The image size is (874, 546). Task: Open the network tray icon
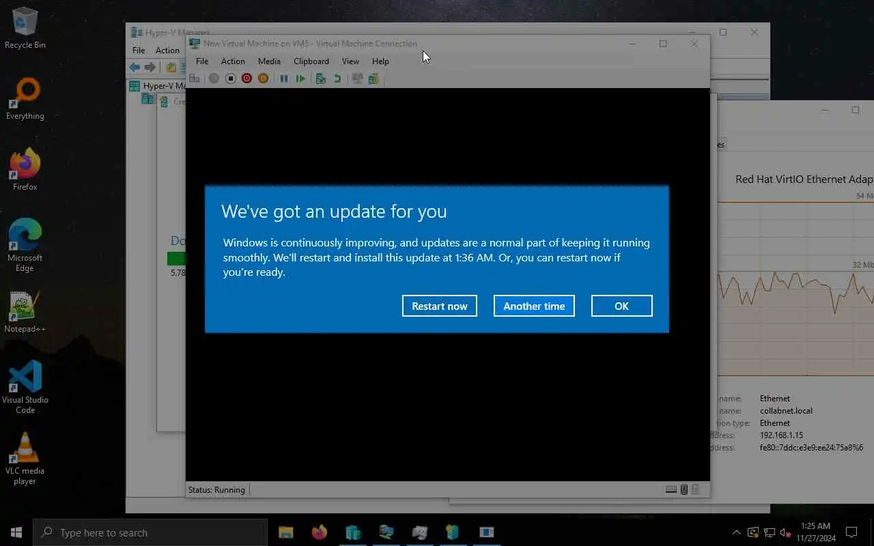click(x=770, y=532)
